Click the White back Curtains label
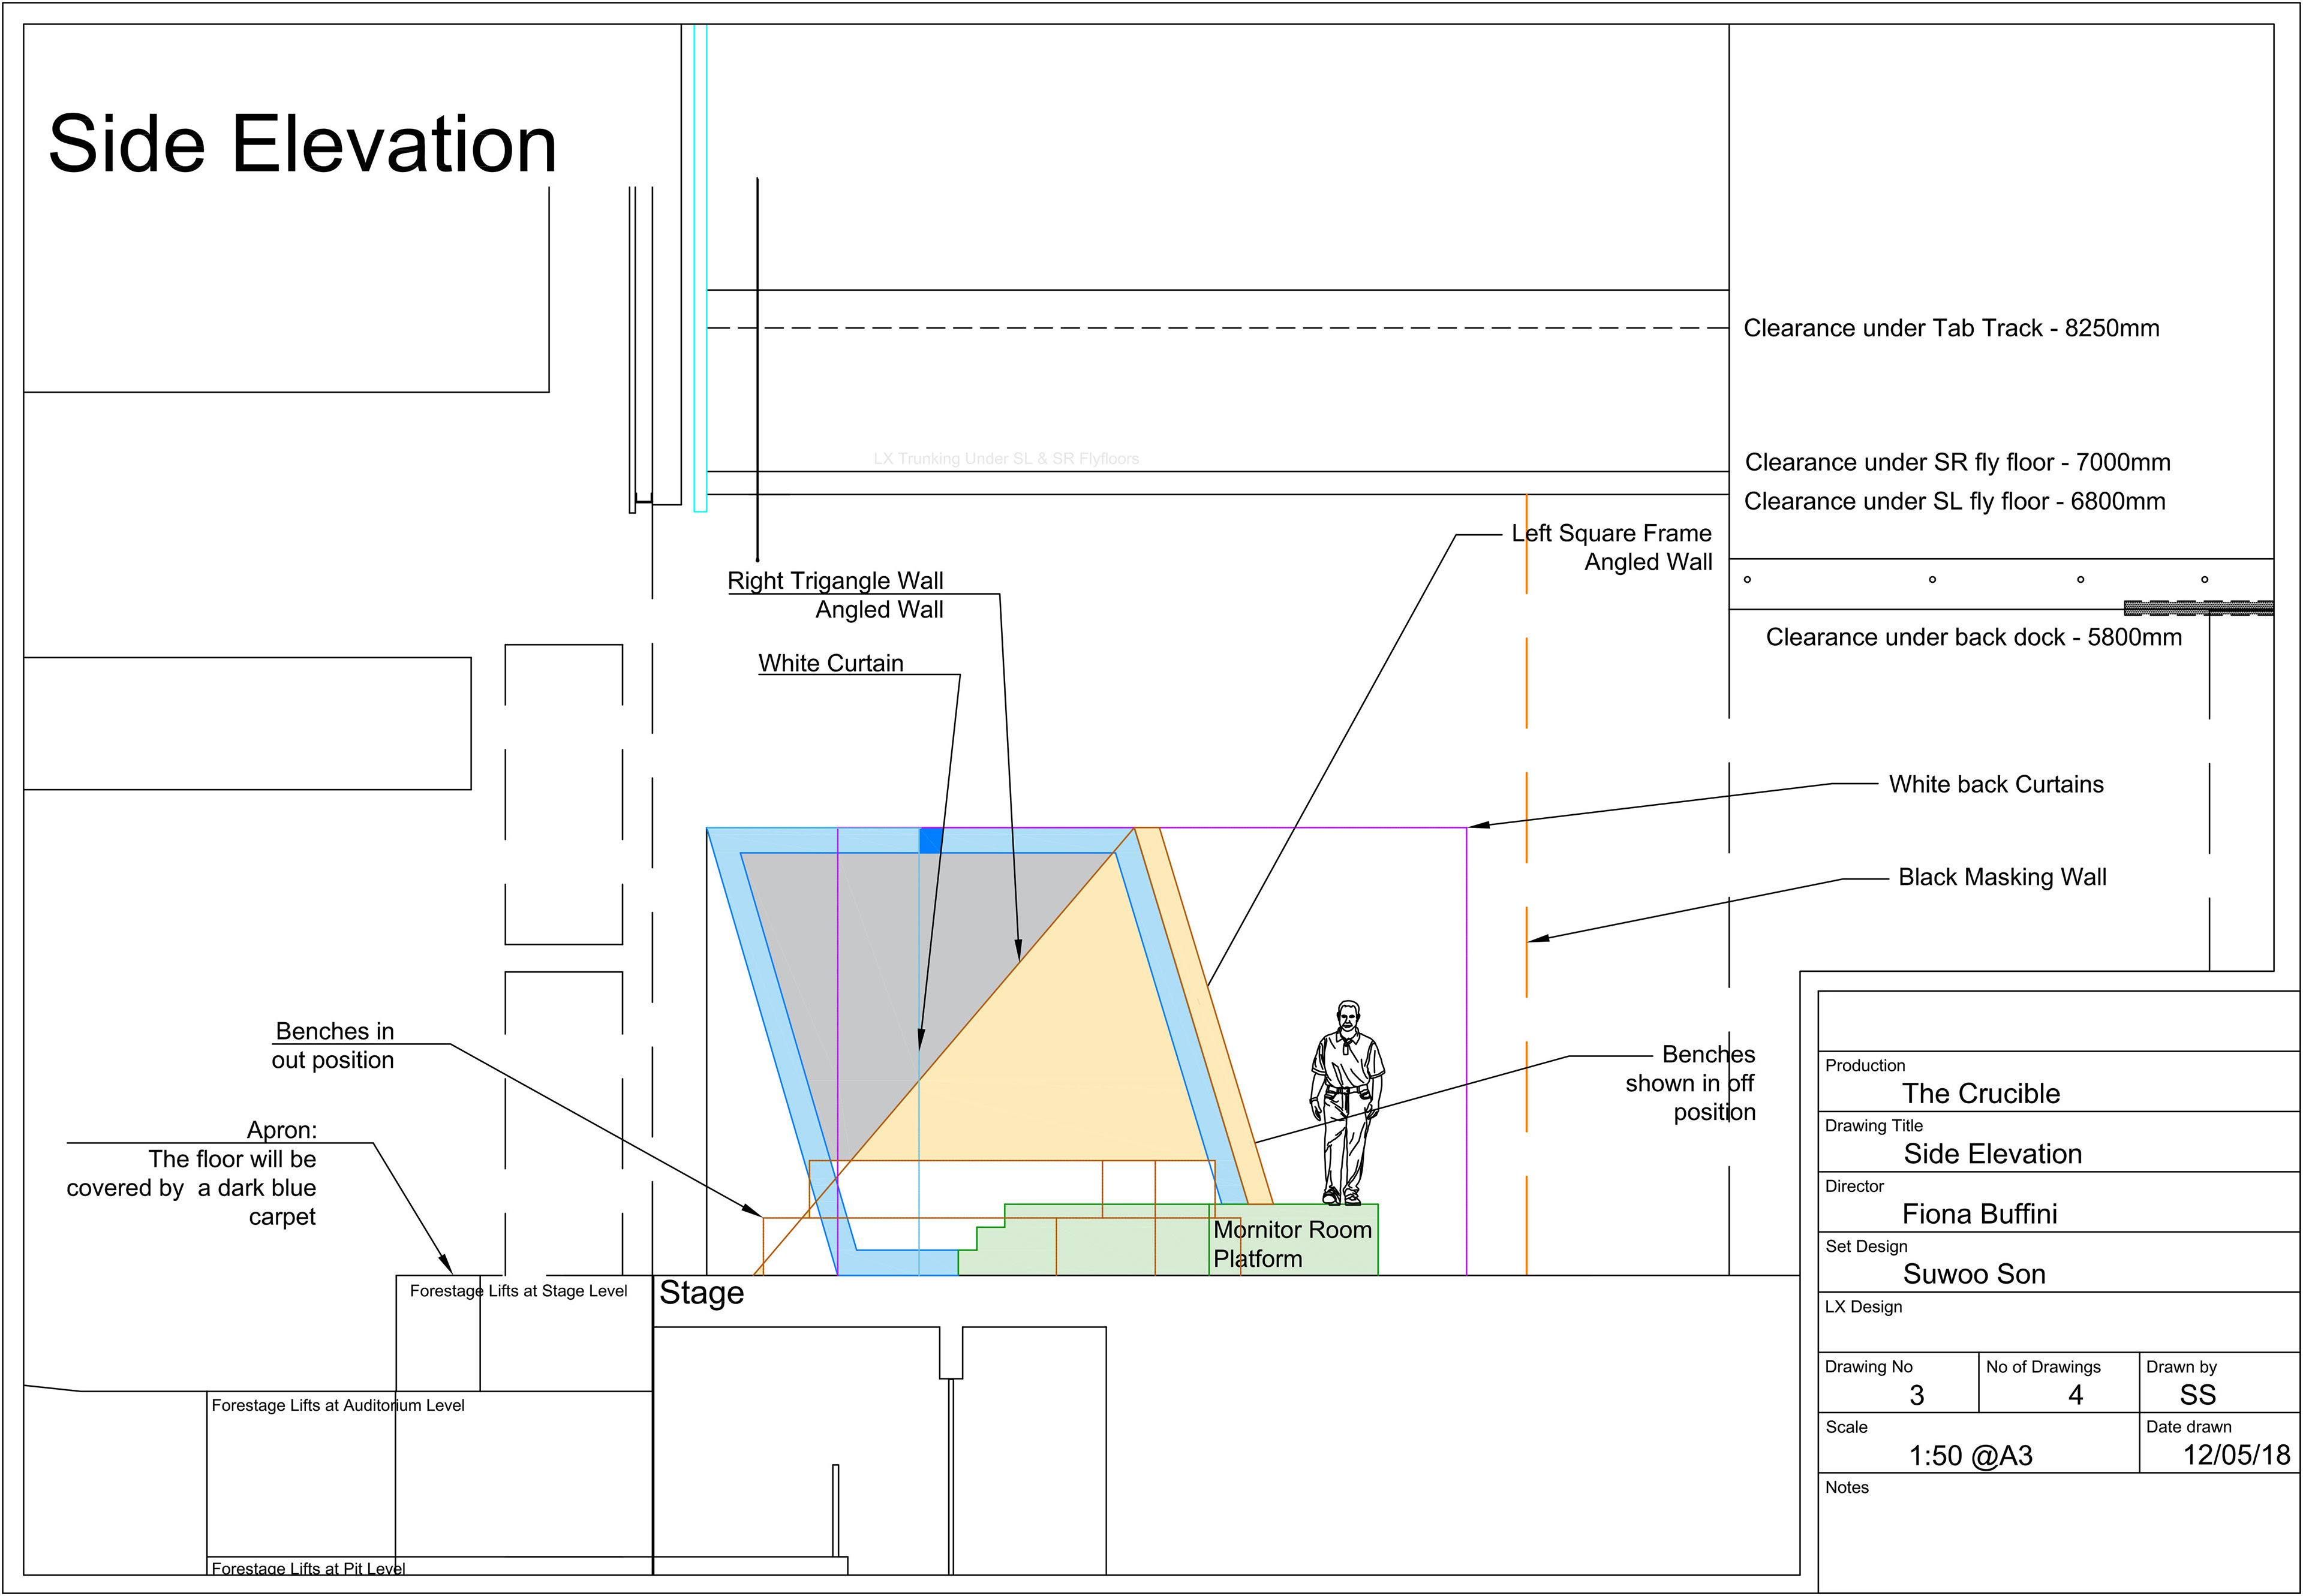Viewport: 2303px width, 1596px height. pyautogui.click(x=1996, y=784)
